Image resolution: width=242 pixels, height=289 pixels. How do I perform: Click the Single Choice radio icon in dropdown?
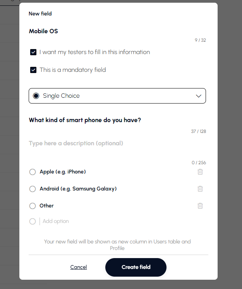(36, 96)
